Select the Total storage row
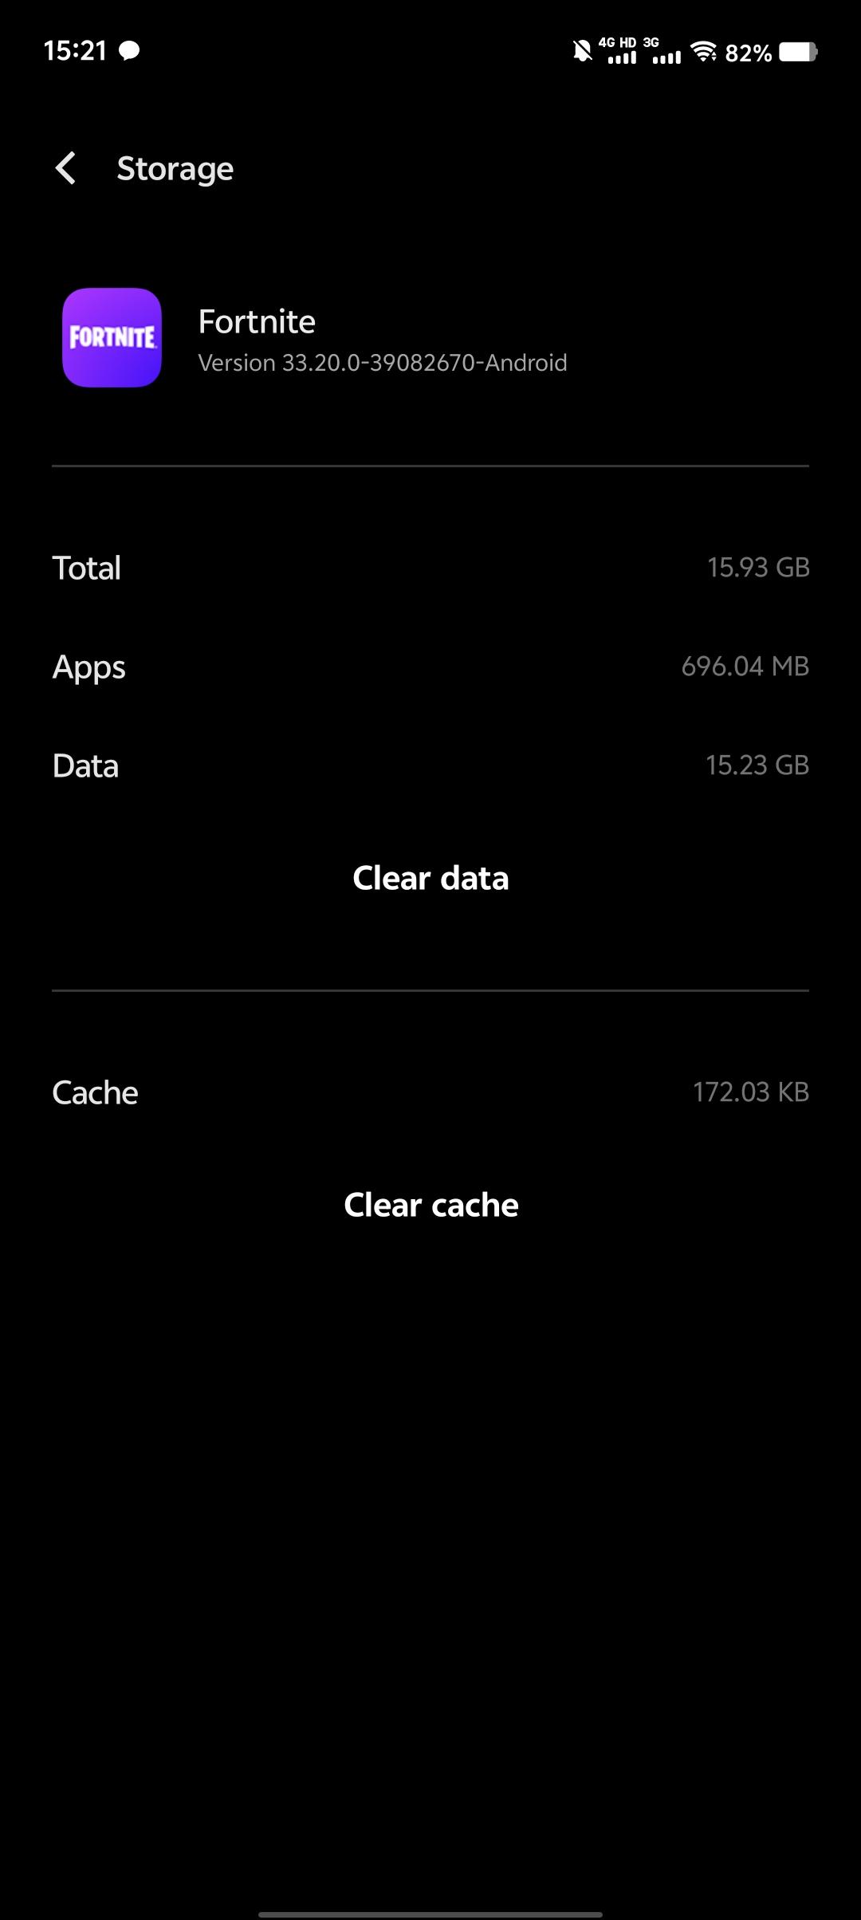This screenshot has width=861, height=1920. point(431,568)
